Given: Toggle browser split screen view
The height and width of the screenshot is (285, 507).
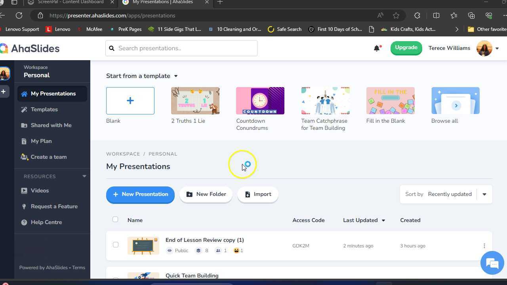Looking at the screenshot, I should coord(436,15).
